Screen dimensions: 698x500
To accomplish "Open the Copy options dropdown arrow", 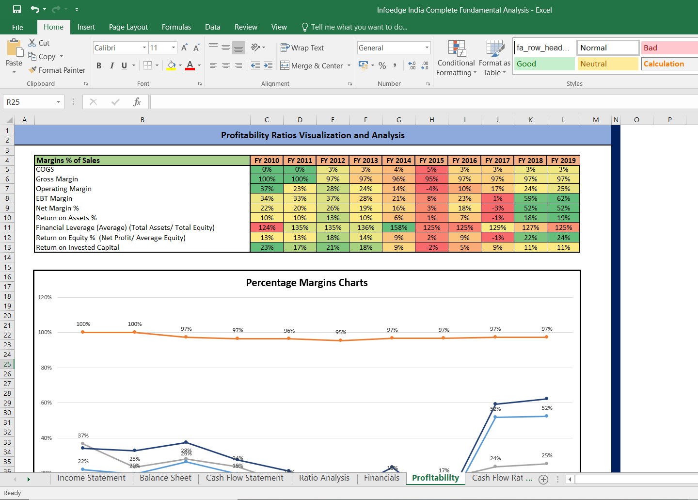I will [x=62, y=56].
